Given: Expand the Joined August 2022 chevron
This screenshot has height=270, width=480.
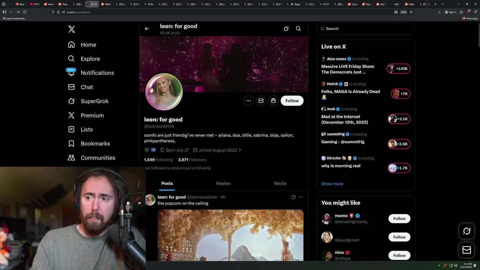Looking at the screenshot, I should tap(240, 150).
